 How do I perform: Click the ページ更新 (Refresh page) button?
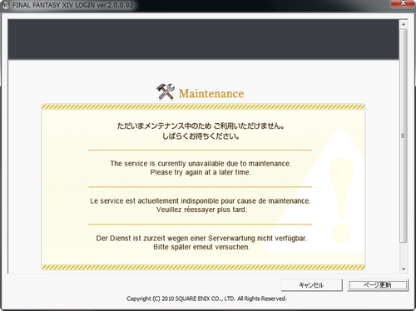click(378, 285)
